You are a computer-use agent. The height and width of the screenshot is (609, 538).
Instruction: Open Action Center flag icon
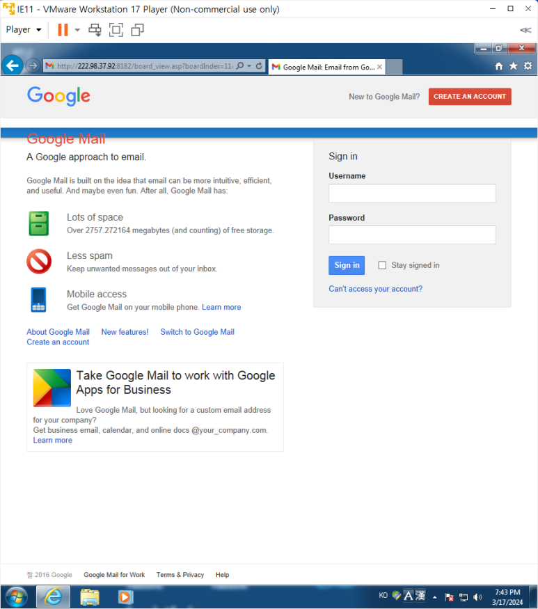point(449,597)
